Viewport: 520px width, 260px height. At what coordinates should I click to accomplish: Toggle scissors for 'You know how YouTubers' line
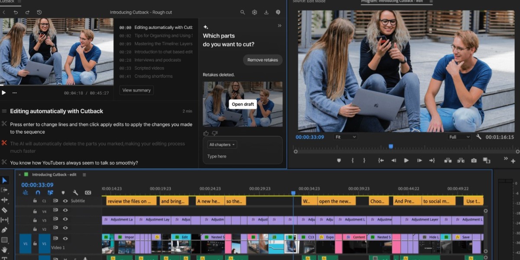(x=4, y=162)
